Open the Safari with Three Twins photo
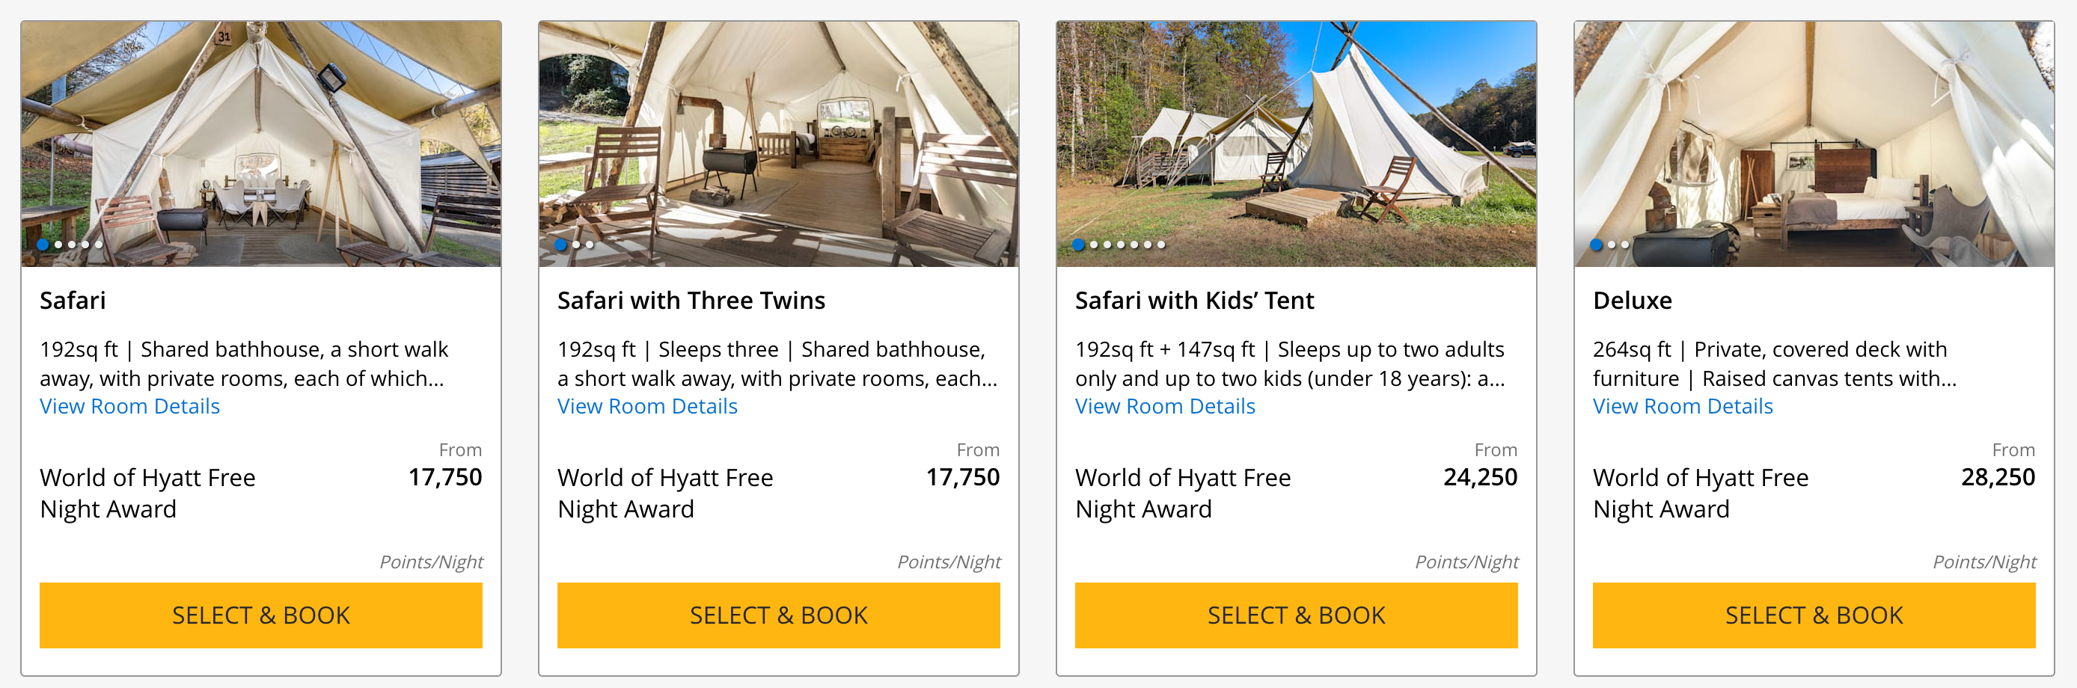 778,129
